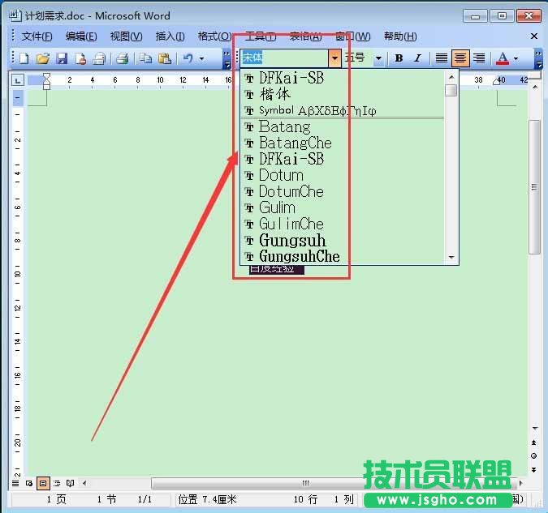Set right text alignment
This screenshot has width=548, height=513.
coord(479,58)
